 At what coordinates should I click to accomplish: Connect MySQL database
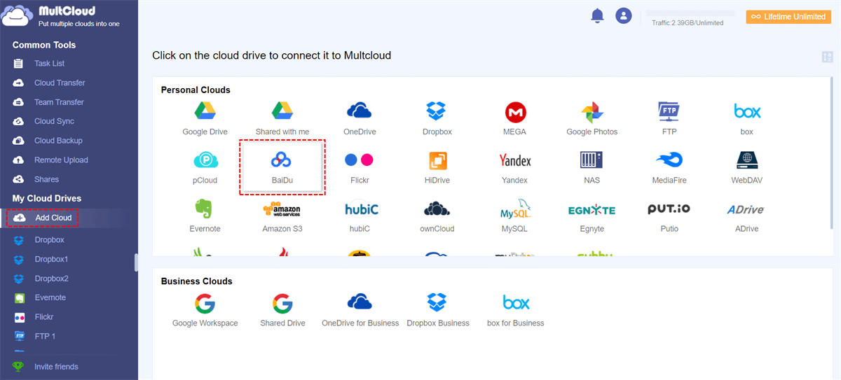point(514,216)
